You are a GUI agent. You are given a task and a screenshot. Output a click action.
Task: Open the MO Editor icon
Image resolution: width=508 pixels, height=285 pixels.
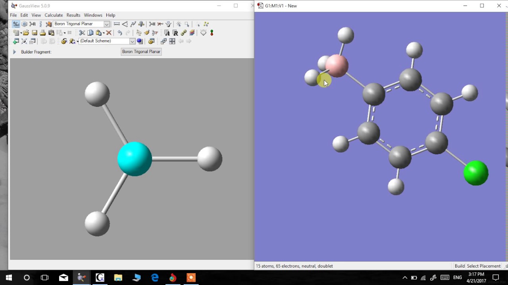(212, 32)
